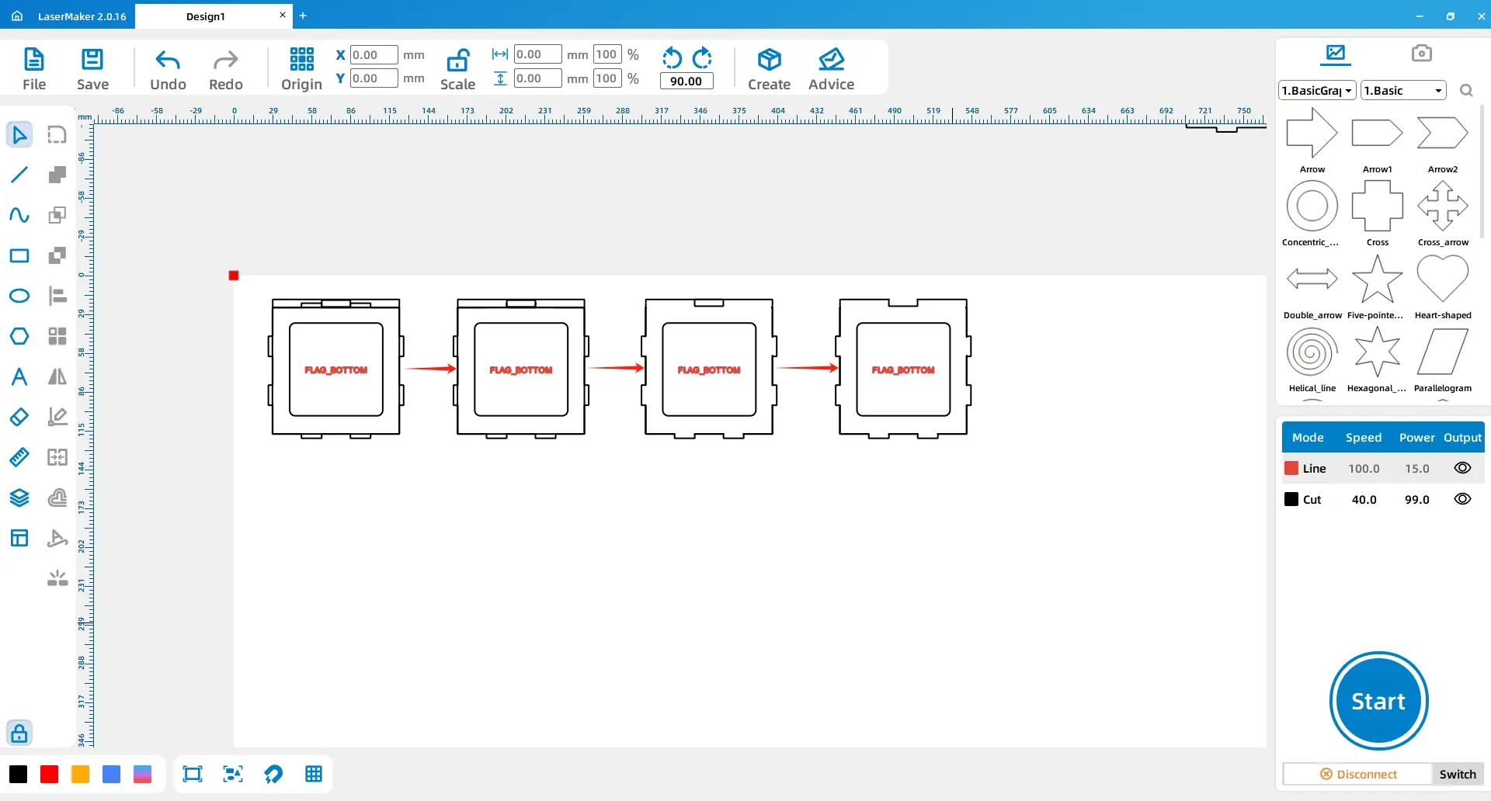Click the Disconnect button
The image size is (1491, 801).
click(1358, 774)
